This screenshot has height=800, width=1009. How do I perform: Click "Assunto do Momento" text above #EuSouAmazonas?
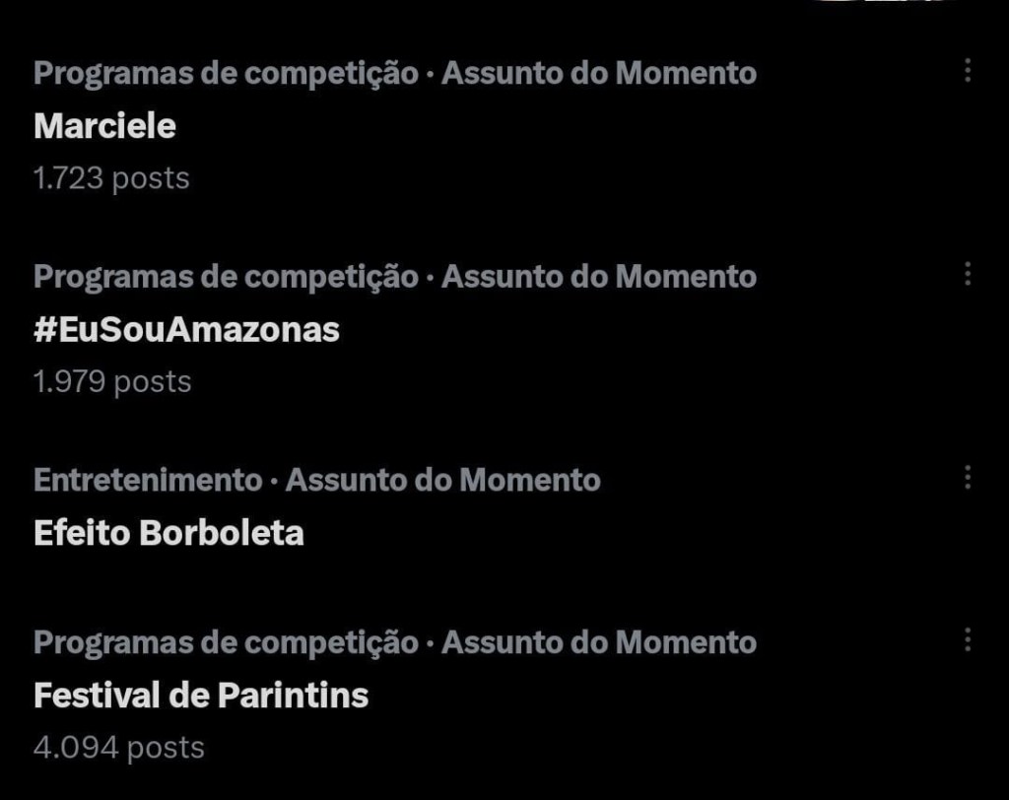tap(599, 276)
